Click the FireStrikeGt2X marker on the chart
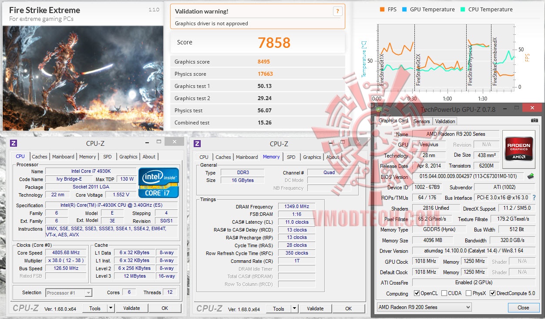545x319 pixels. (x=418, y=69)
